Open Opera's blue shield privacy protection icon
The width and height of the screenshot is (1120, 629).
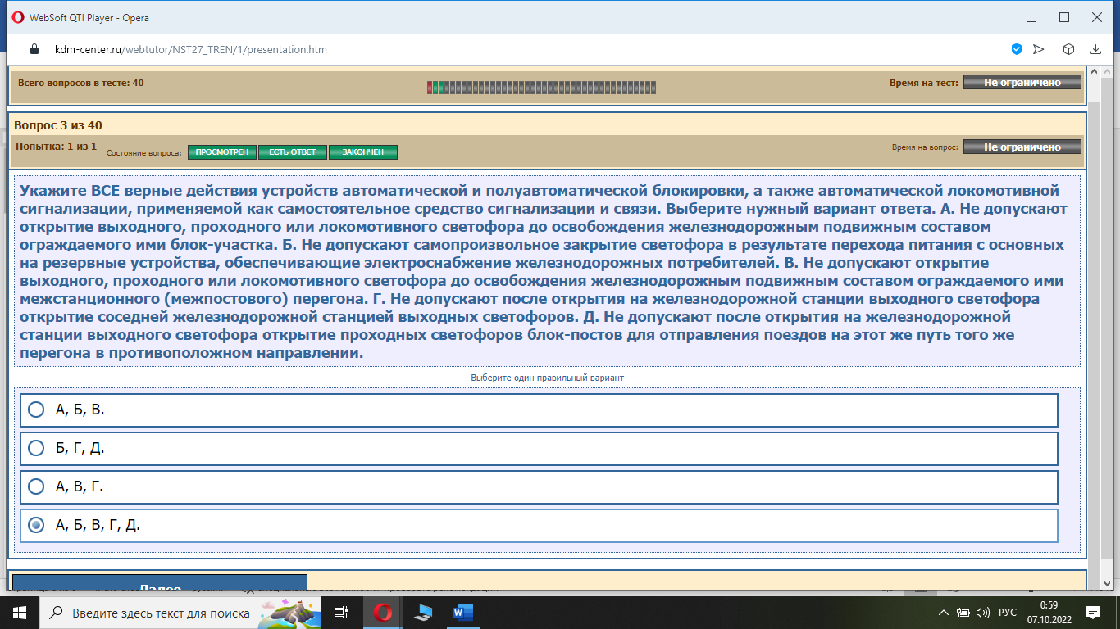coord(1017,49)
